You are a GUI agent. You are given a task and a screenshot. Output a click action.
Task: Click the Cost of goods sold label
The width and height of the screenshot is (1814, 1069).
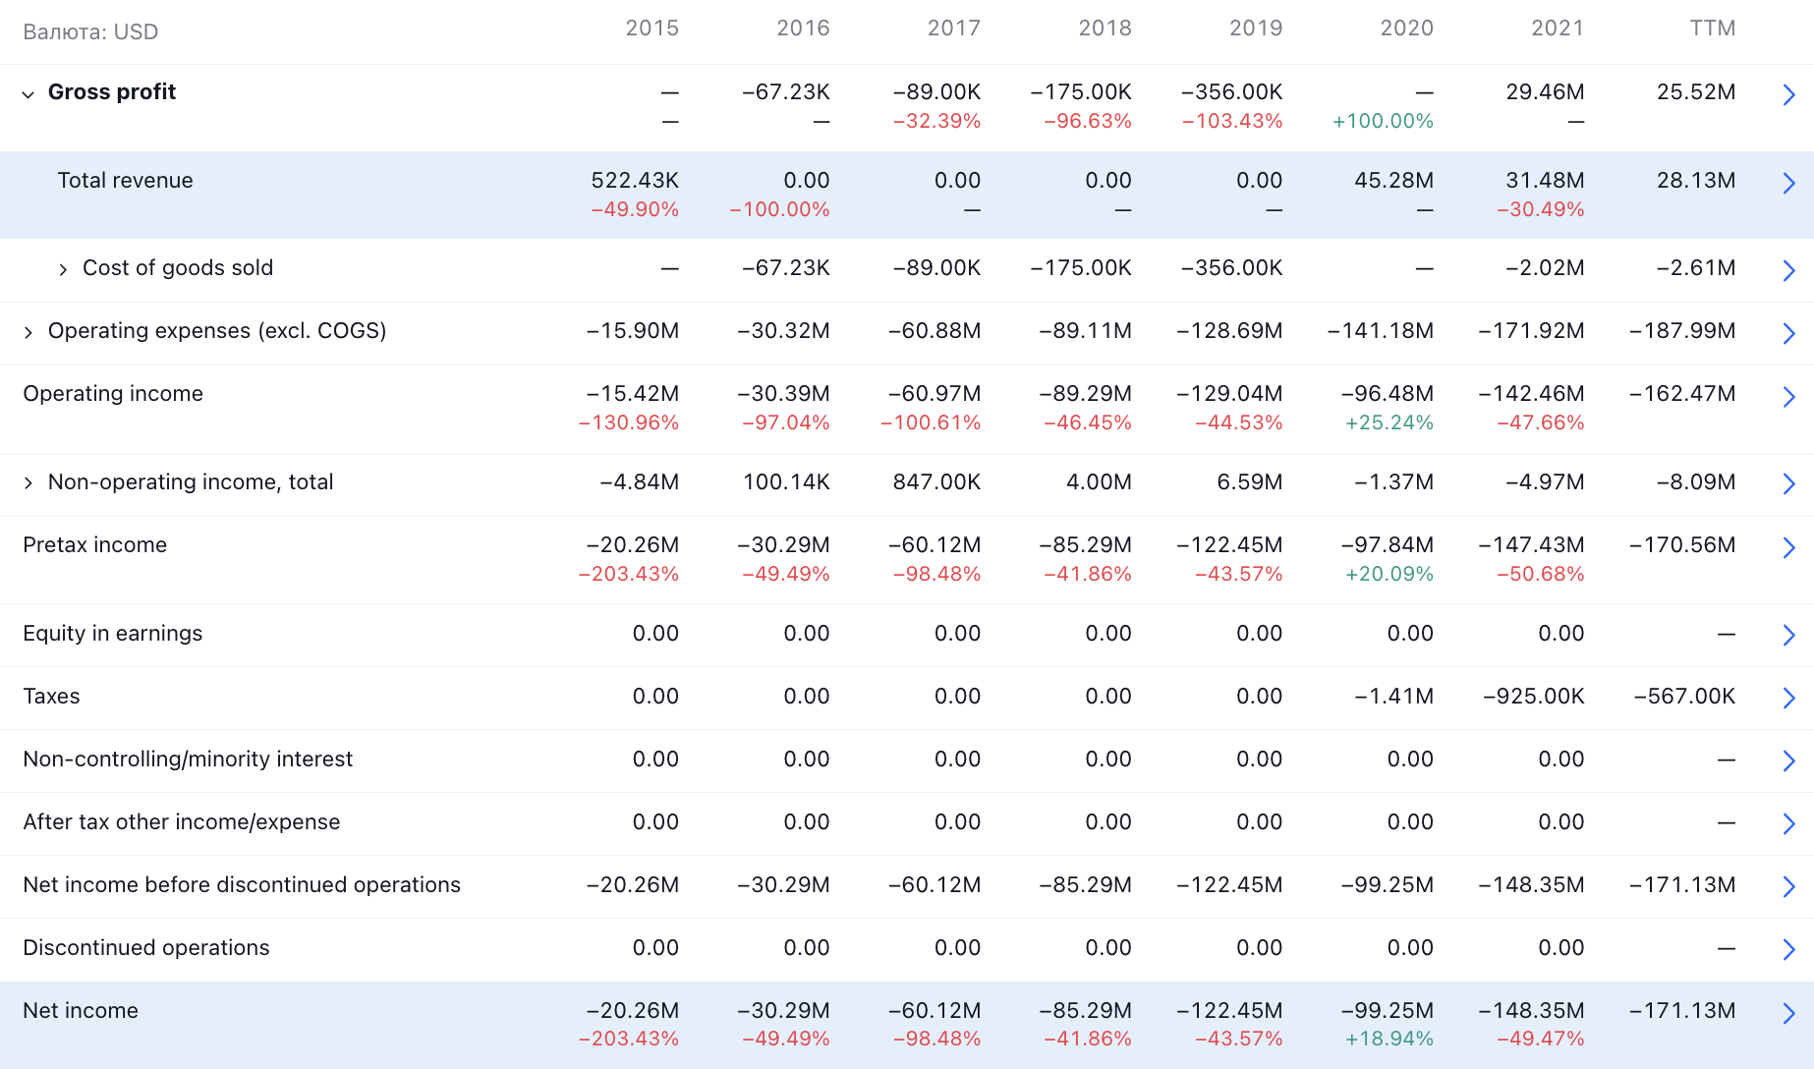point(178,268)
